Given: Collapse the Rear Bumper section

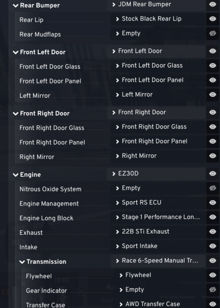Looking at the screenshot, I should pos(15,5).
